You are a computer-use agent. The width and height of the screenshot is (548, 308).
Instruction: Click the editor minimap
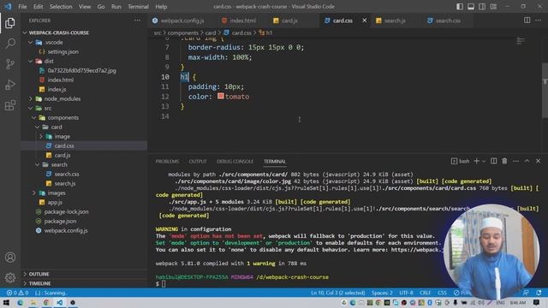point(521,41)
